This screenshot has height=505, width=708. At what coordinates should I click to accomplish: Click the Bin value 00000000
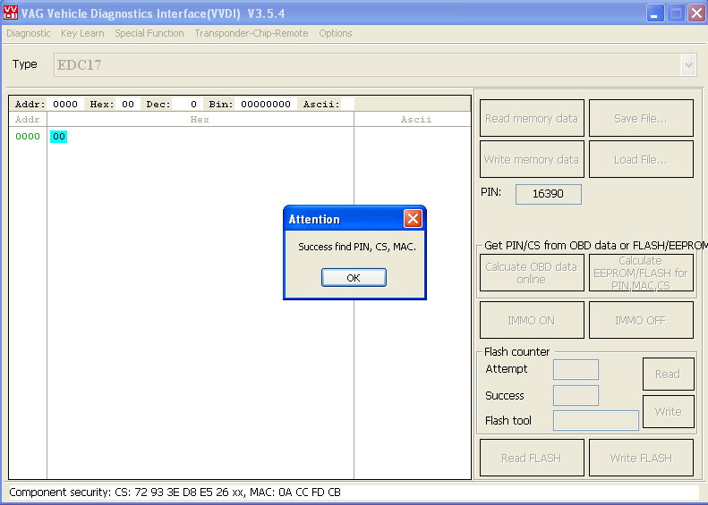point(266,105)
